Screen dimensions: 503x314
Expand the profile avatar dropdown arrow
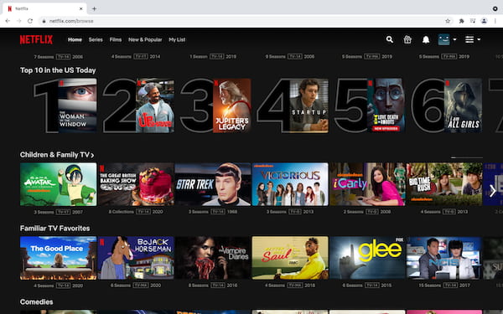(454, 39)
